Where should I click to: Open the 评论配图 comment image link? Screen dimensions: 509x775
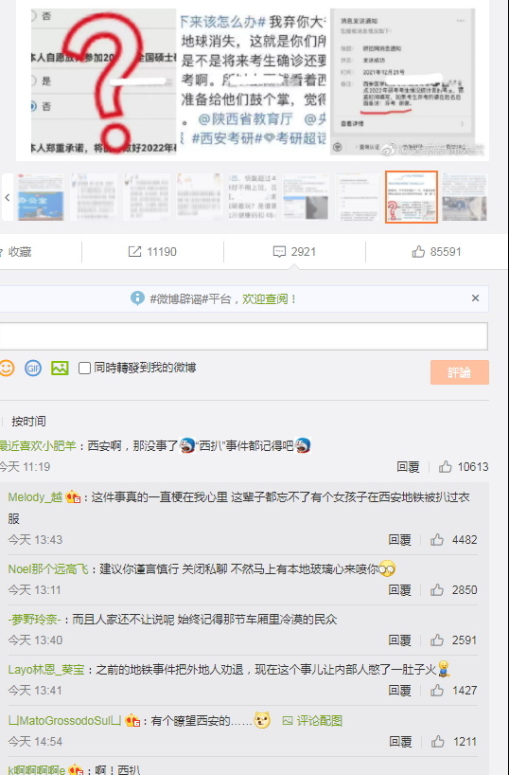(x=312, y=721)
